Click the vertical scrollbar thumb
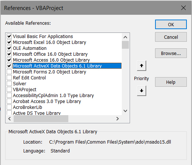This screenshot has width=192, height=165. [x=125, y=45]
